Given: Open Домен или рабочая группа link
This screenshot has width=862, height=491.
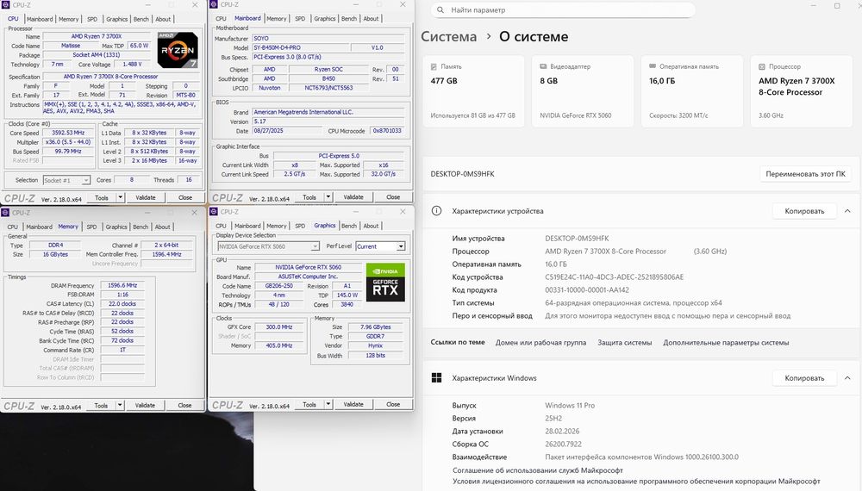Looking at the screenshot, I should [x=541, y=342].
